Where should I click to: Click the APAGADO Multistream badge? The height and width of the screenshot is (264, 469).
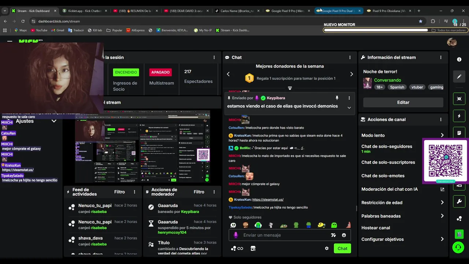click(x=160, y=72)
